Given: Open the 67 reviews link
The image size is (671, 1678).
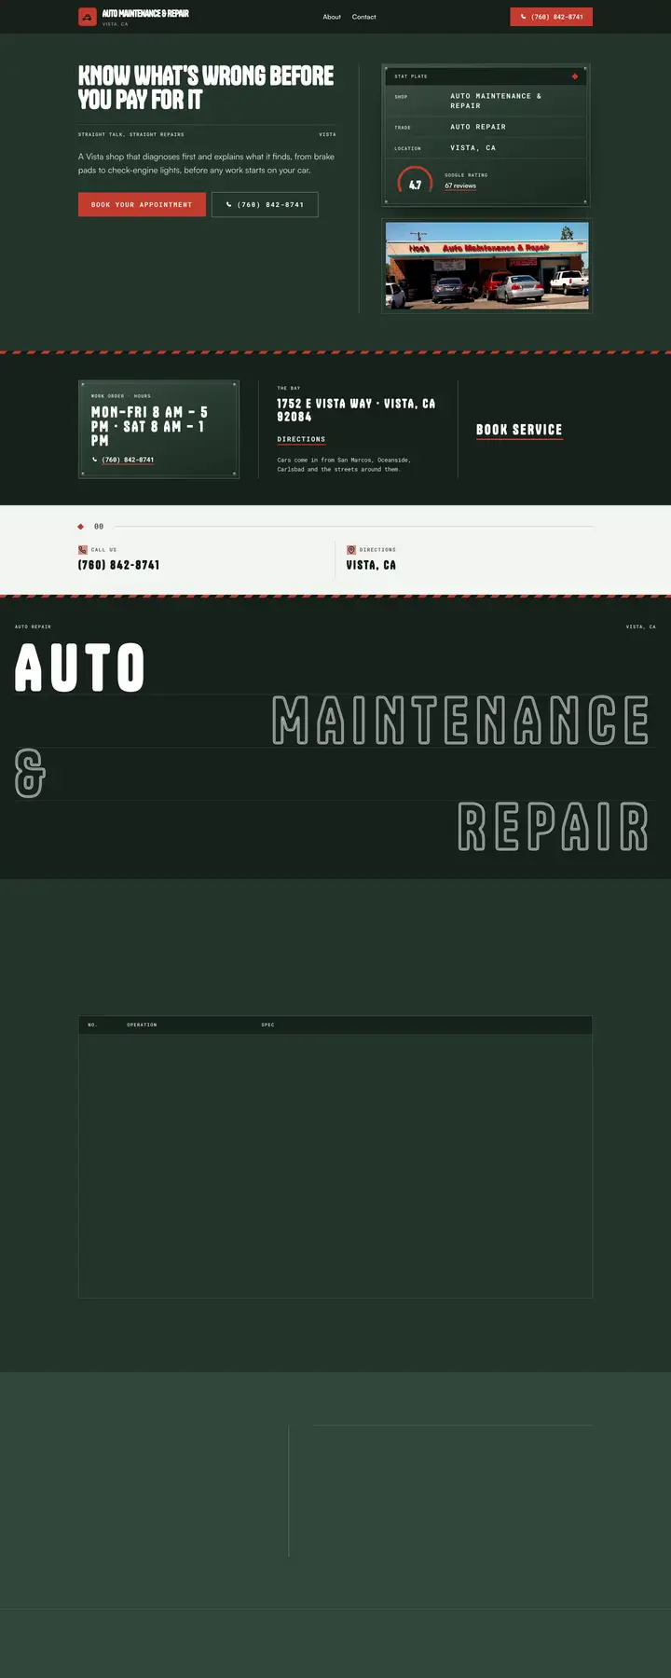Looking at the screenshot, I should pyautogui.click(x=460, y=186).
